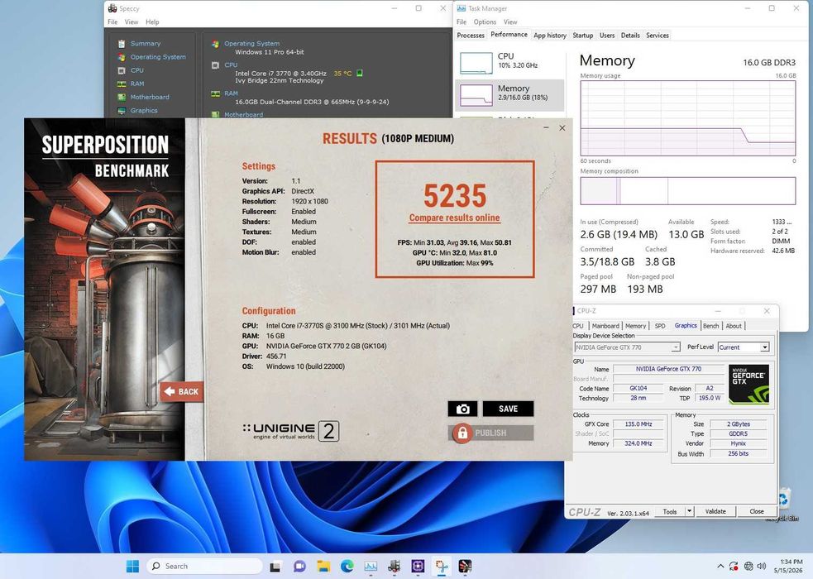The image size is (813, 579).
Task: Open Mainboard tab in CPU-Z
Action: click(x=605, y=326)
